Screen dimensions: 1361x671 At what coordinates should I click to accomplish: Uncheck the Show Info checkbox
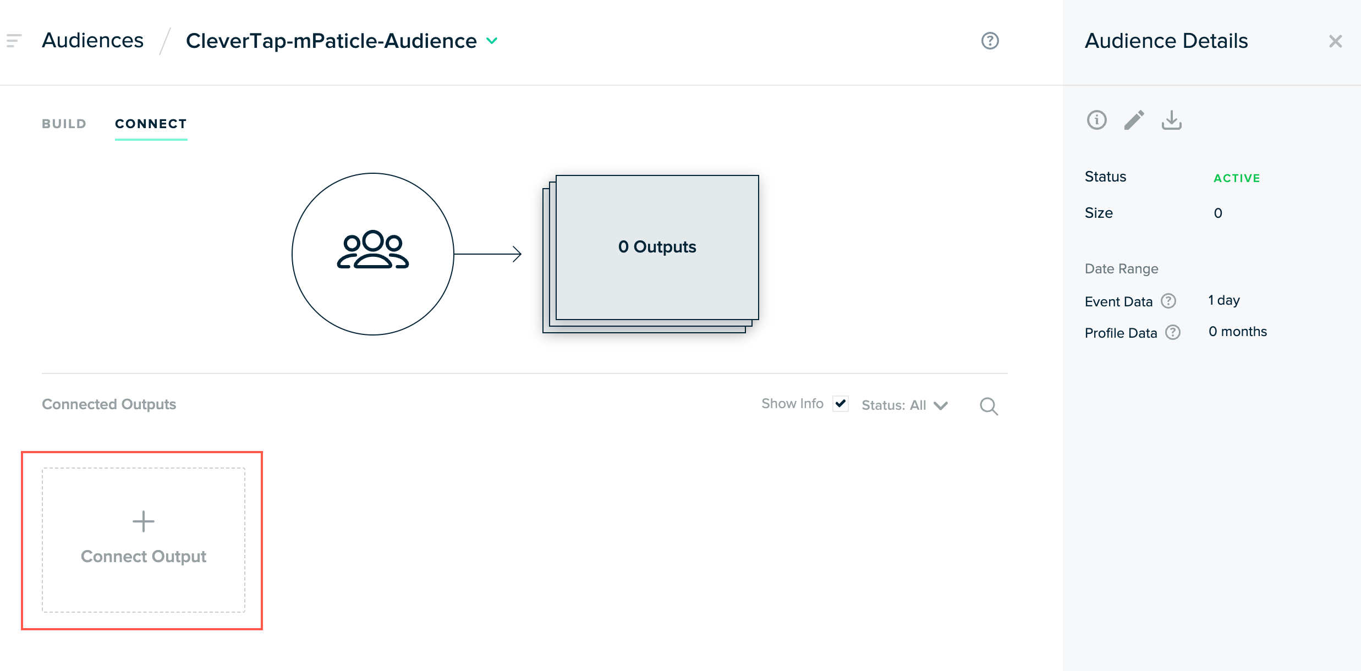pos(840,404)
